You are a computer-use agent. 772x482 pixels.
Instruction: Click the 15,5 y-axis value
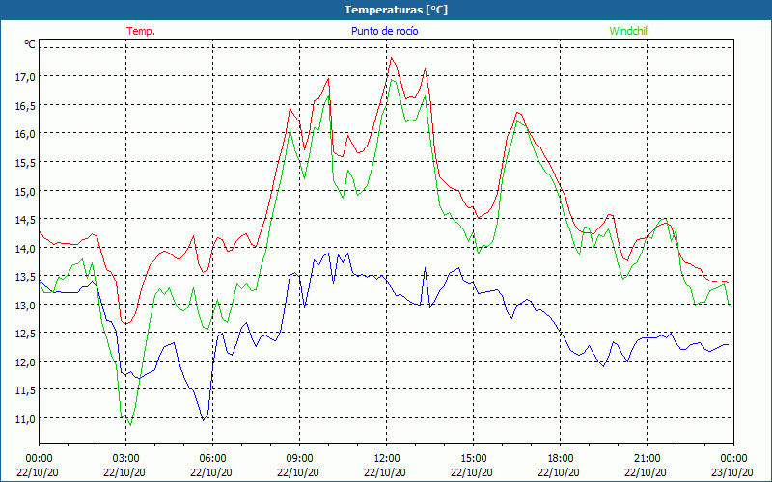tap(26, 162)
